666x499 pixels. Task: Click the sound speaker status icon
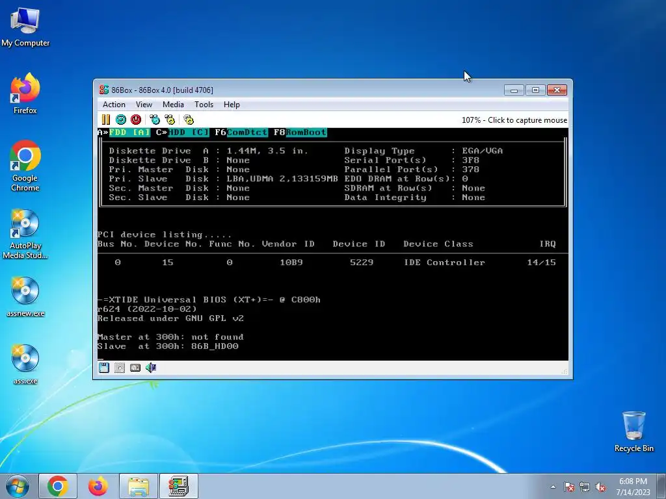point(151,368)
